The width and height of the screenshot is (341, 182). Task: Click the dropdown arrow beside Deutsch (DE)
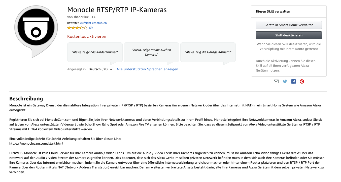point(111,70)
